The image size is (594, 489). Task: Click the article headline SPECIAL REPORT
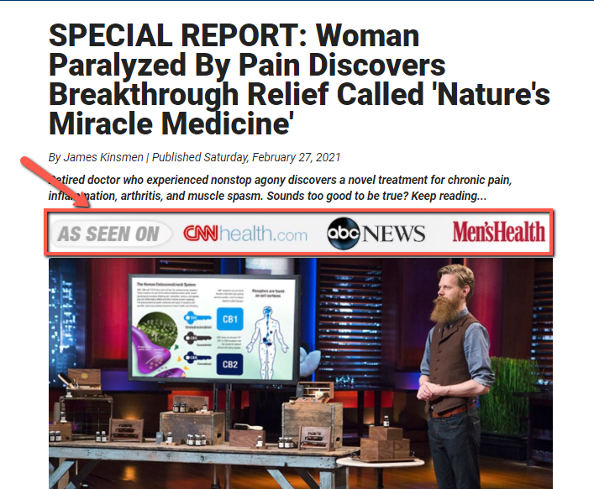[299, 80]
